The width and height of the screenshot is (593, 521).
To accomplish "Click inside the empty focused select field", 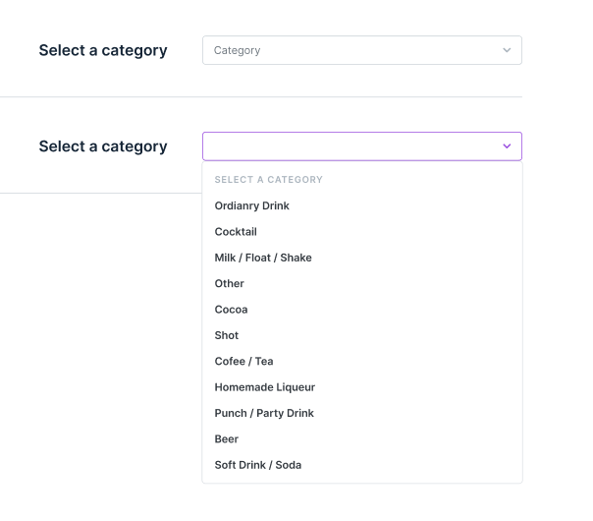I will [x=351, y=146].
